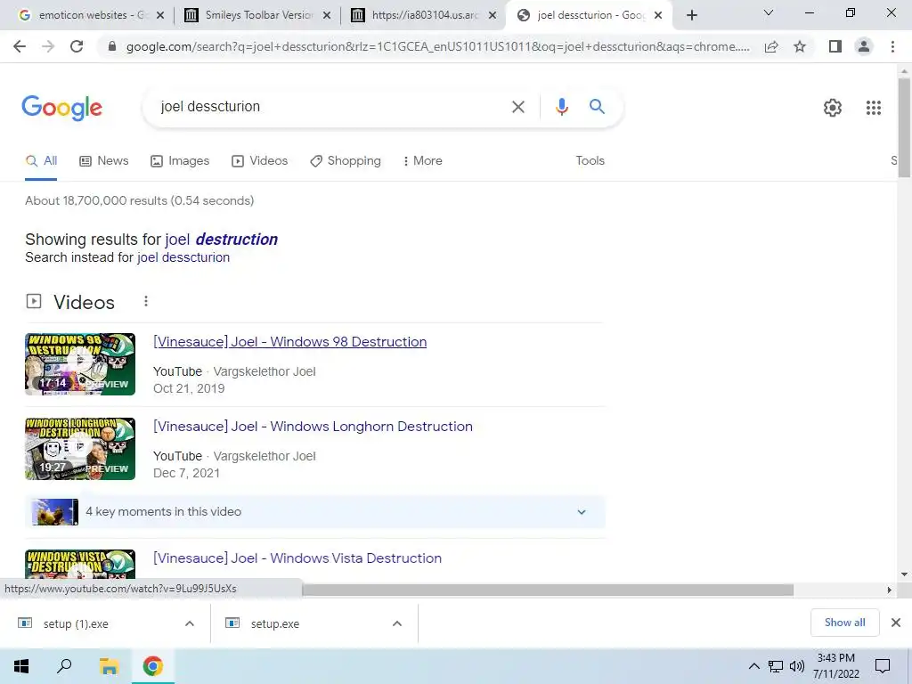
Task: Close the emoticon websites tab
Action: tap(160, 15)
